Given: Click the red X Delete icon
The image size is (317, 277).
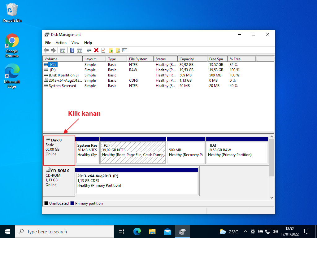Looking at the screenshot, I should pos(96,50).
